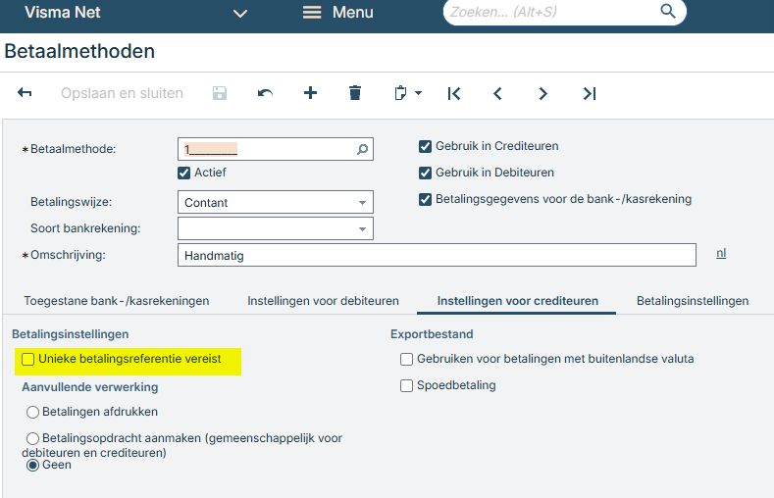The image size is (774, 498).
Task: Switch to Instellingen voor debiteuren tab
Action: 323,301
